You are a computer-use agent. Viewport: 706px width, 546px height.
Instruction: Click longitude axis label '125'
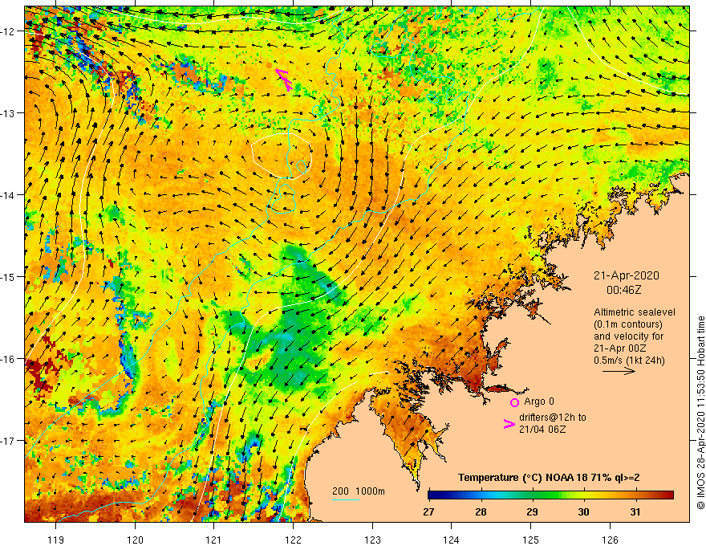pyautogui.click(x=531, y=540)
